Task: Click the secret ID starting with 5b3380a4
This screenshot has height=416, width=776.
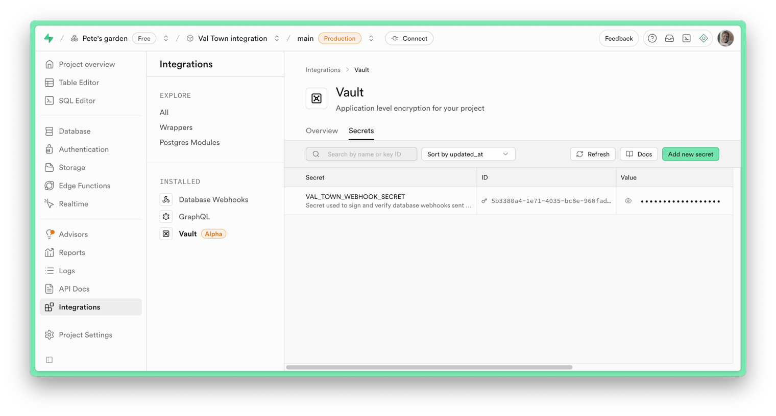Action: coord(551,201)
